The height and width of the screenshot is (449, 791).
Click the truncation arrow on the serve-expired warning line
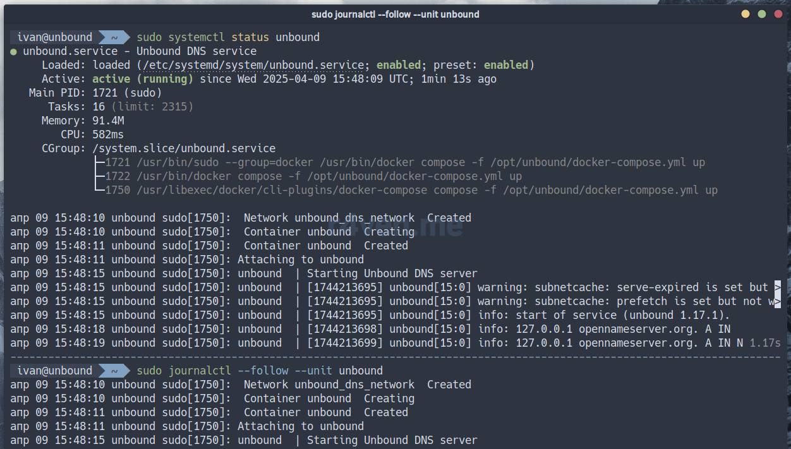click(x=777, y=287)
